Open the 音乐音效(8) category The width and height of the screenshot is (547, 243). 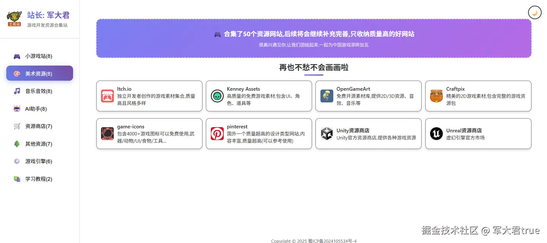click(40, 91)
